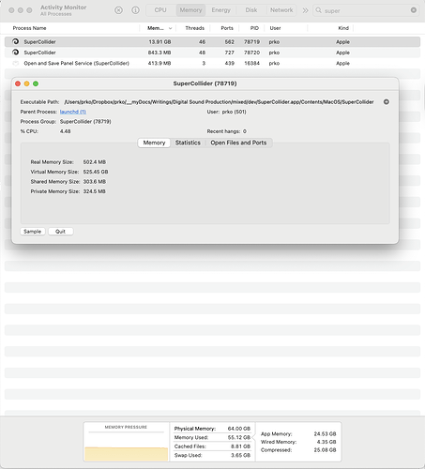
Task: Zoom the SuperCollider inspector with the green button
Action: [x=36, y=83]
